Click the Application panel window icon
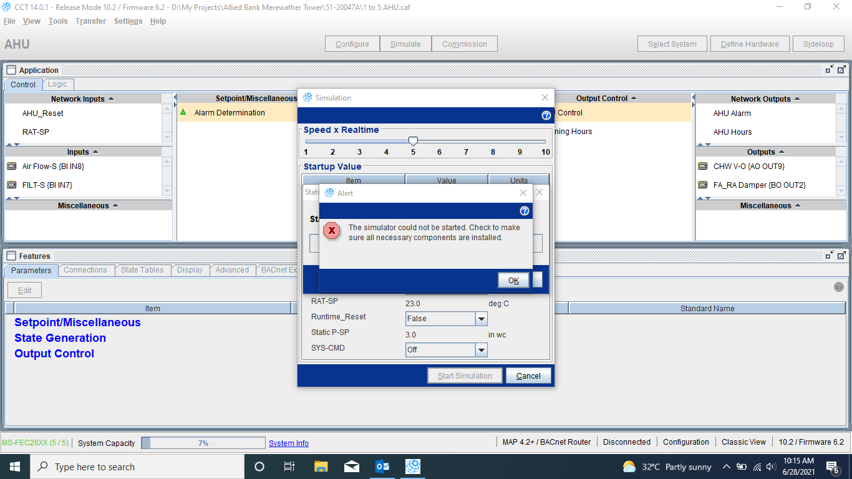This screenshot has width=852, height=479. point(11,70)
